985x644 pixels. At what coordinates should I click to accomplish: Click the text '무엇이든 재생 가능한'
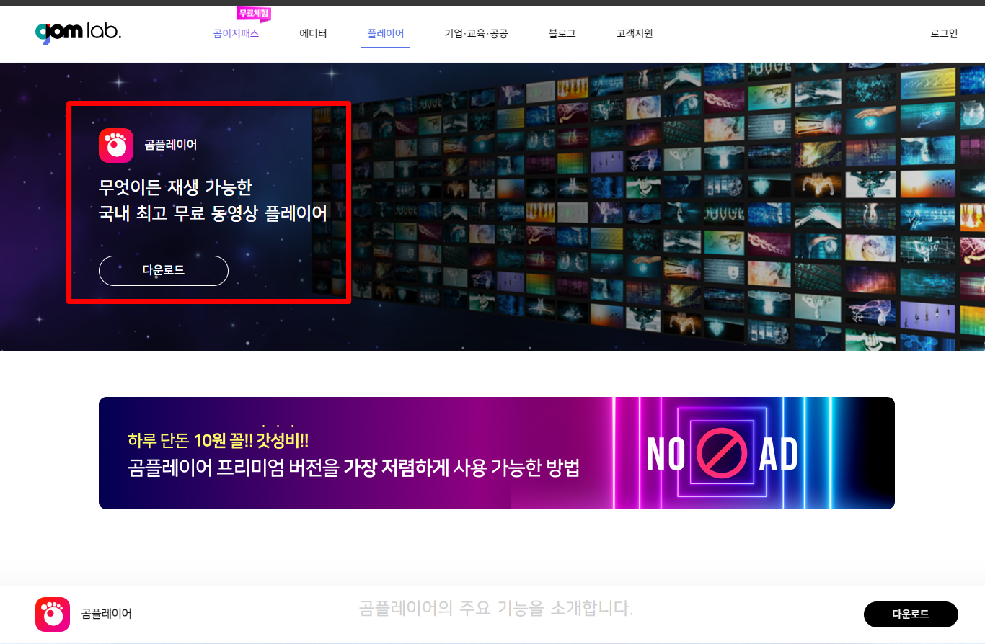coord(175,188)
